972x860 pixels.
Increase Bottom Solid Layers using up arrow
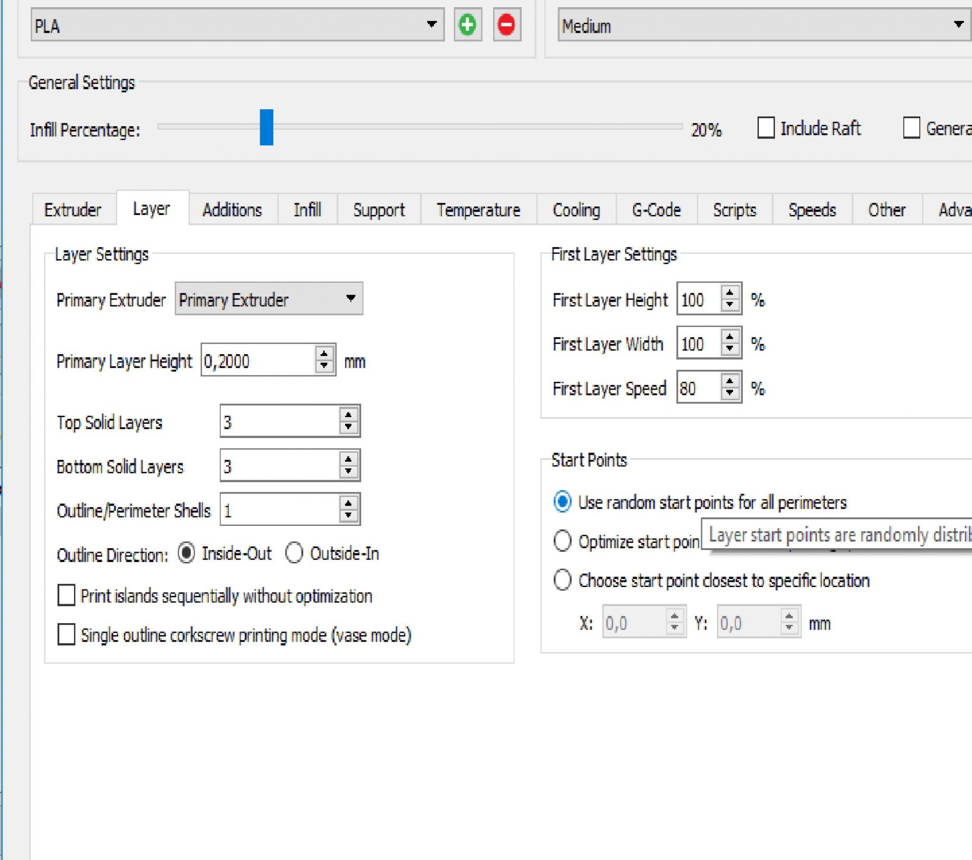348,459
